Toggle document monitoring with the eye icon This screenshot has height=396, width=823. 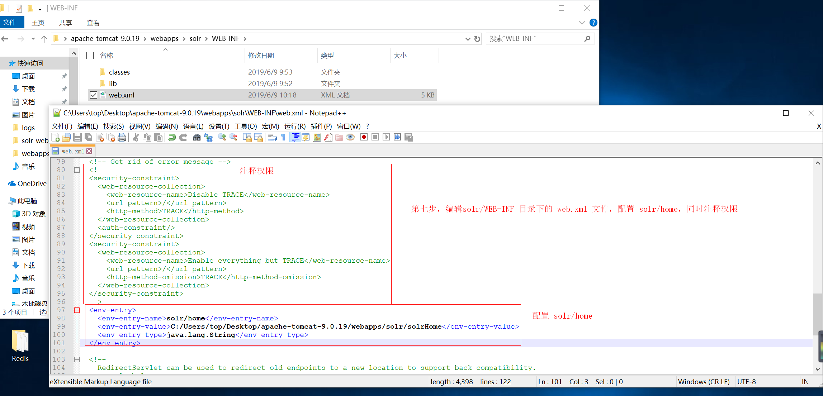point(350,137)
